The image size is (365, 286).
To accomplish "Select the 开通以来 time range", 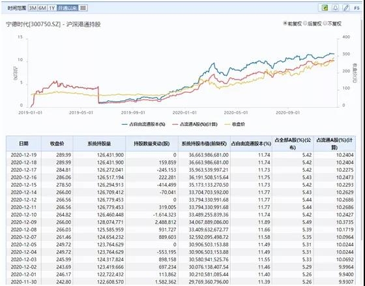I will pos(67,8).
